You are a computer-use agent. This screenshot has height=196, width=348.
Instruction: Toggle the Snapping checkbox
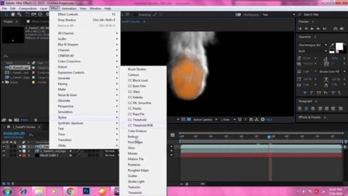coord(136,15)
